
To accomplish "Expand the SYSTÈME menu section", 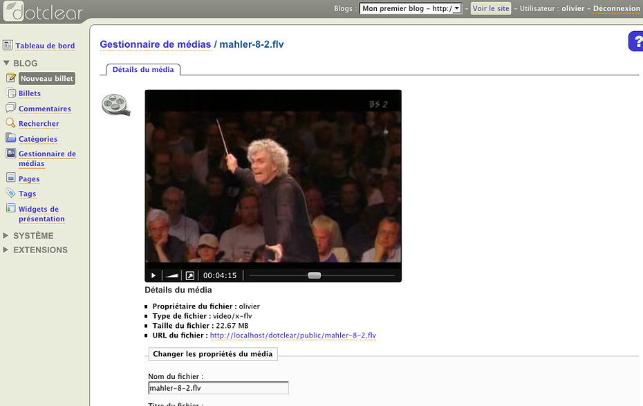I will pyautogui.click(x=33, y=236).
